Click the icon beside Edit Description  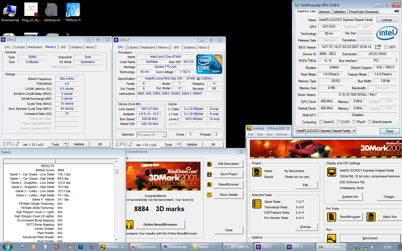[209, 164]
